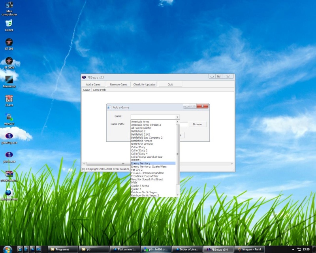316x253 pixels.
Task: Open the Meu computador desktop icon
Action: point(9,8)
